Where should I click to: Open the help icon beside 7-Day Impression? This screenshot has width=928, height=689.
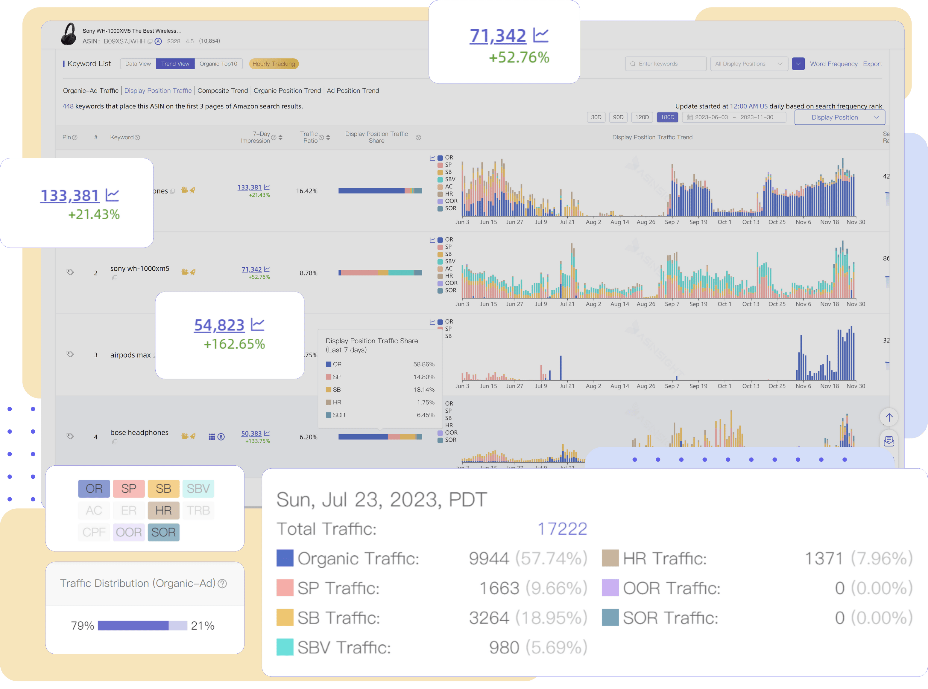point(274,138)
